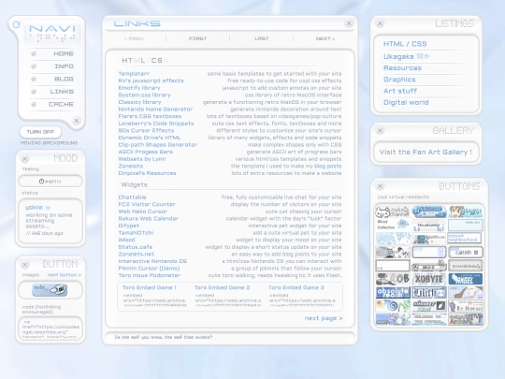Open the Gifypet link
Image resolution: width=505 pixels, height=379 pixels.
[x=128, y=226]
